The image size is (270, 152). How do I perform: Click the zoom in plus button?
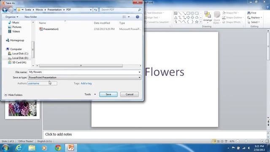pos(262,141)
